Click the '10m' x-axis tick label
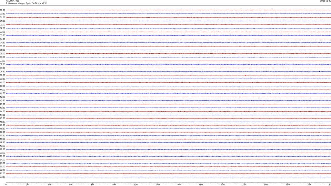Image resolution: width=331 pixels, height=186 pixels. [x=114, y=185]
